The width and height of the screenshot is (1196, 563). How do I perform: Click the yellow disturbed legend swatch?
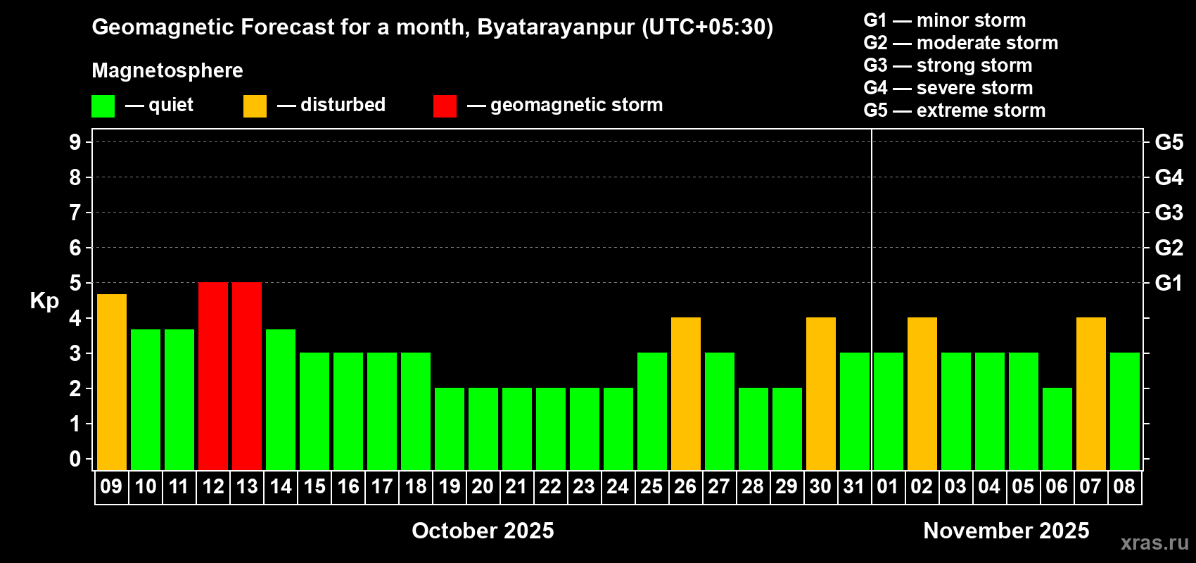[x=255, y=106]
